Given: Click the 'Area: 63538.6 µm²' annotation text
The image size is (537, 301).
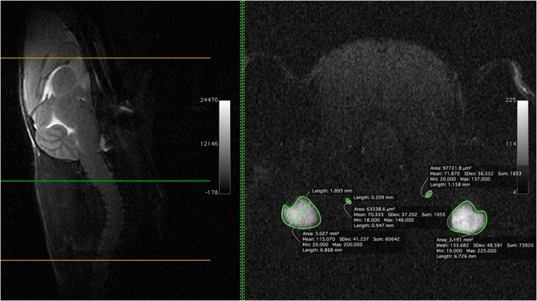Looking at the screenshot, I should tap(374, 209).
